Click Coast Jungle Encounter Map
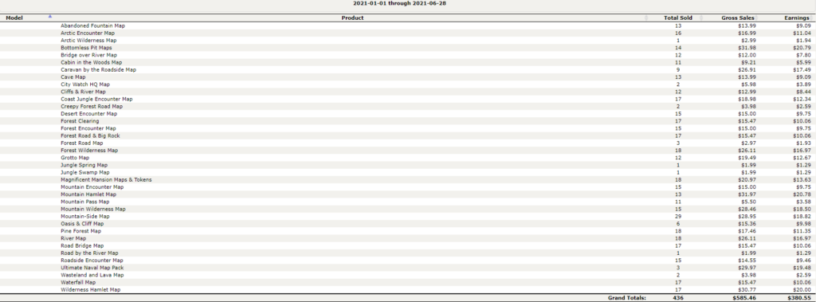816x302 pixels. pyautogui.click(x=96, y=99)
